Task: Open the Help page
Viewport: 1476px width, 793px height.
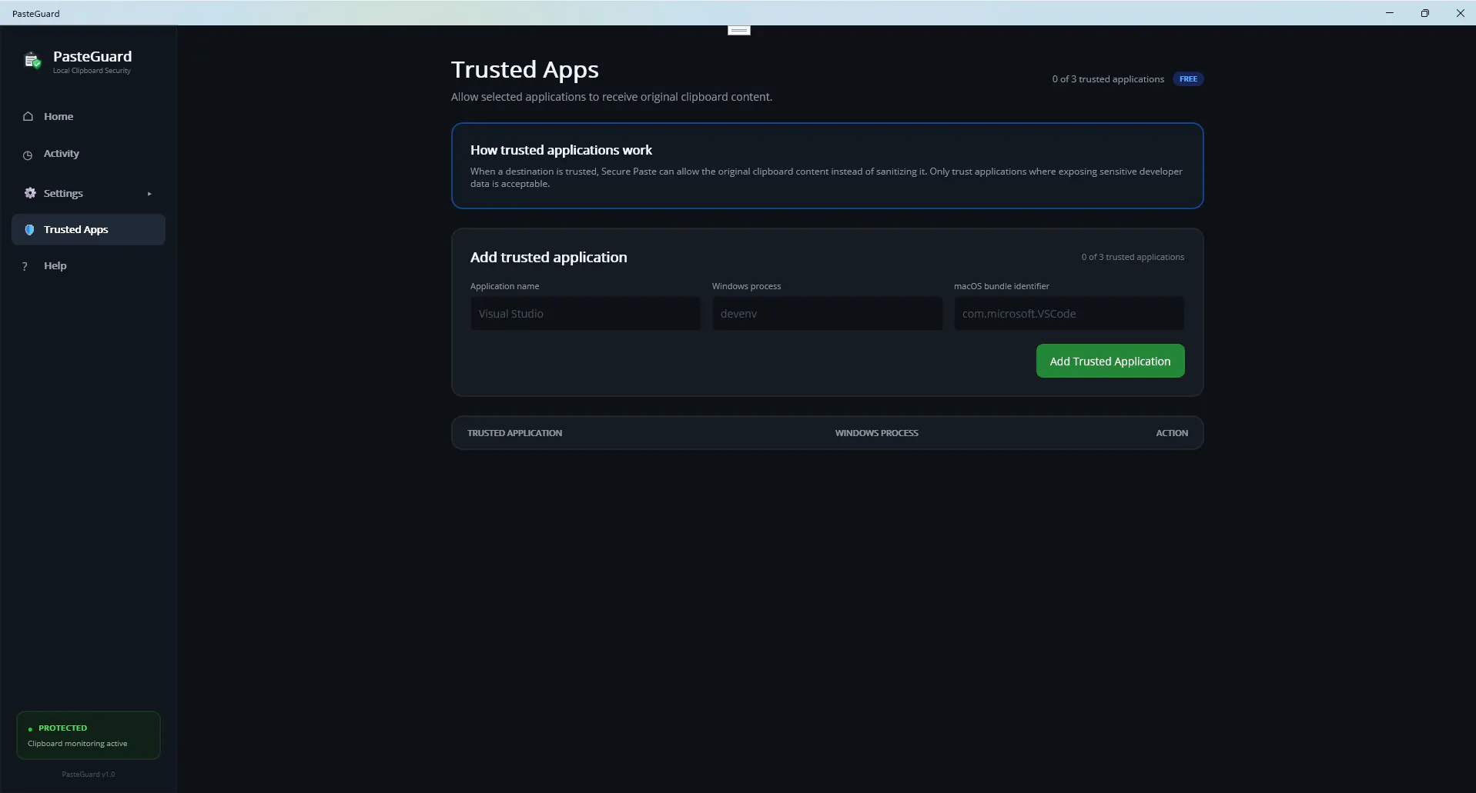Action: click(89, 266)
